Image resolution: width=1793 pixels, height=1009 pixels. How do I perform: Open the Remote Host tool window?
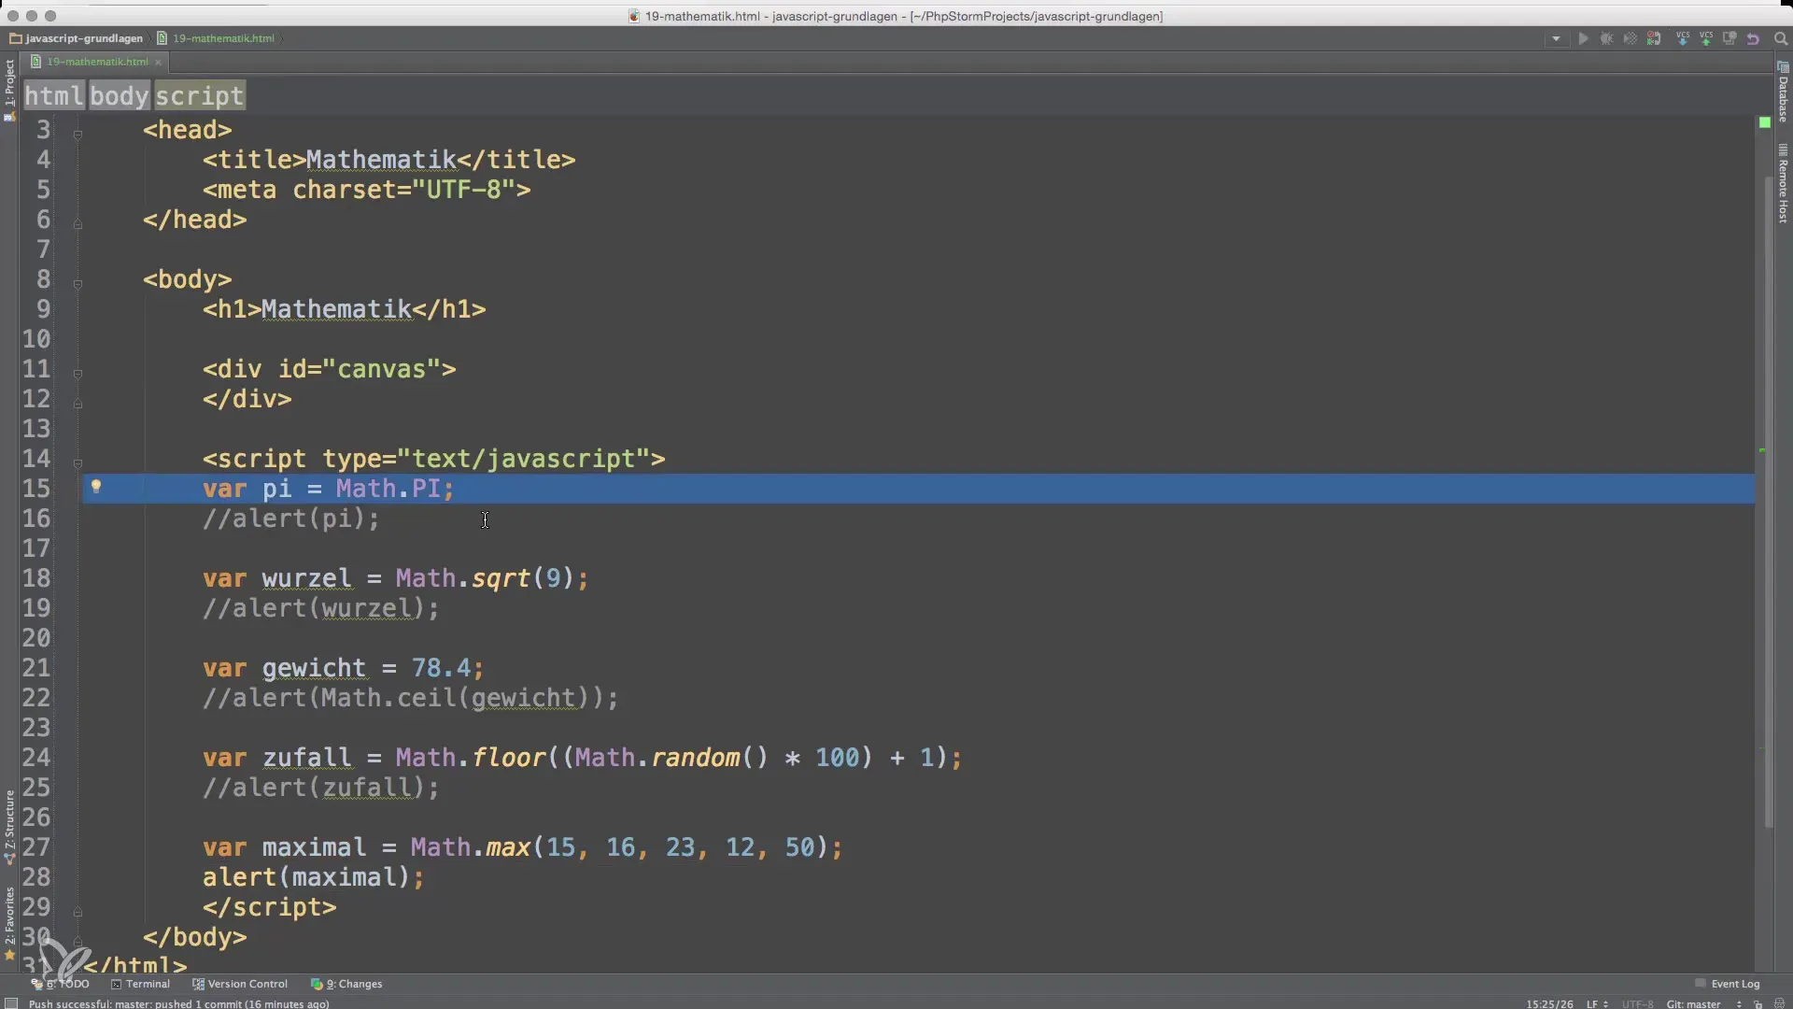pyautogui.click(x=1783, y=184)
